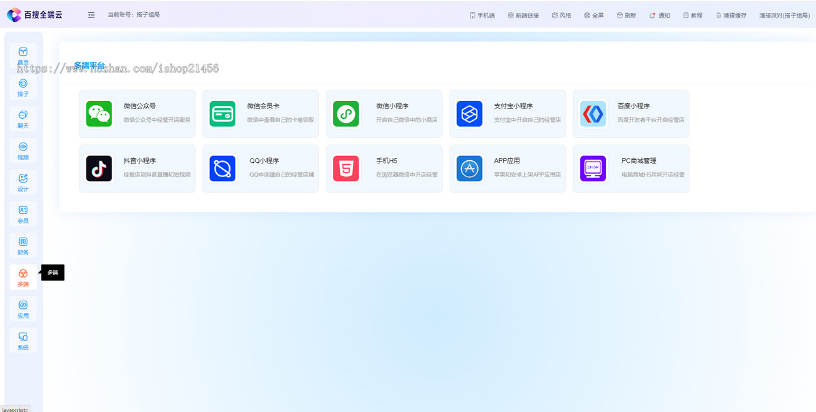Click the 支付宝小程序 blue icon
The image size is (816, 412).
coord(469,114)
